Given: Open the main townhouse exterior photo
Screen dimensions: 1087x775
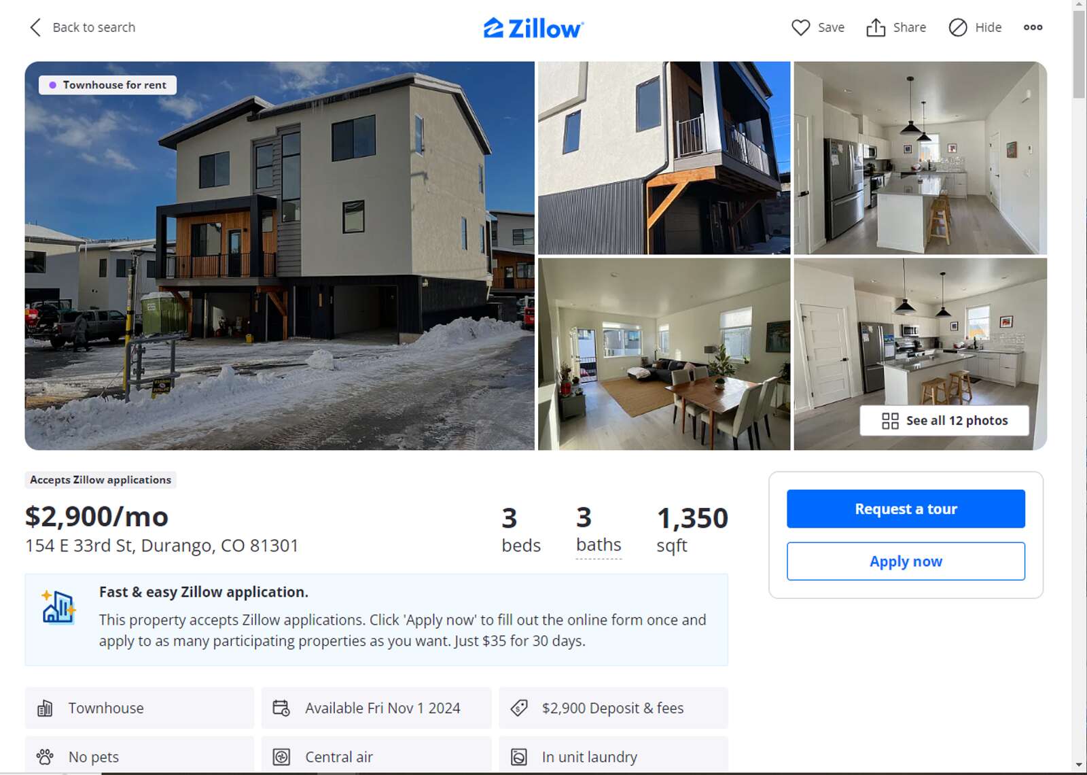Looking at the screenshot, I should click(280, 256).
